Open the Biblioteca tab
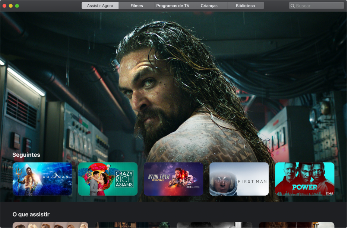348x228 pixels. [246, 5]
